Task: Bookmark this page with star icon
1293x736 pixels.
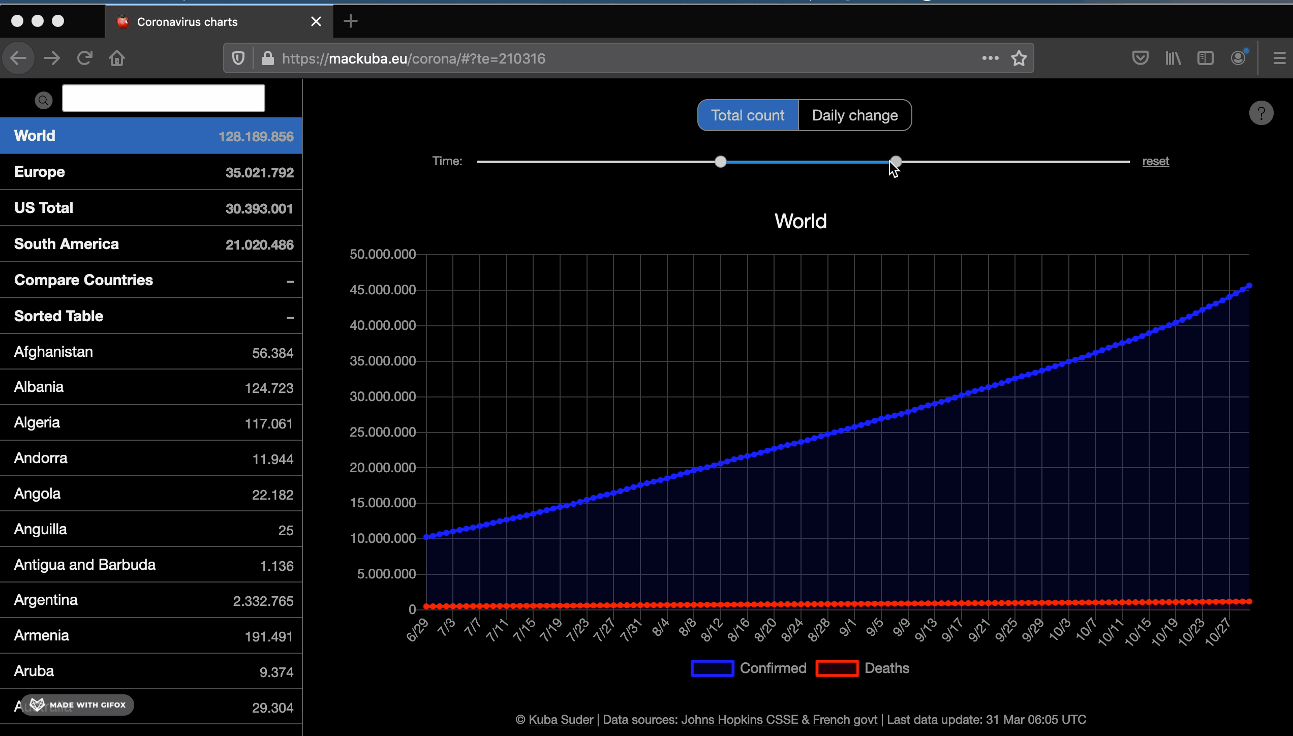Action: pos(1019,58)
